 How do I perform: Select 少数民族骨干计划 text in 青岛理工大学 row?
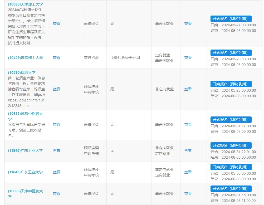[125, 58]
